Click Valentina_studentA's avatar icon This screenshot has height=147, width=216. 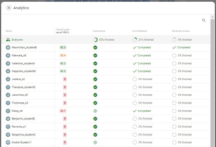click(8, 63)
